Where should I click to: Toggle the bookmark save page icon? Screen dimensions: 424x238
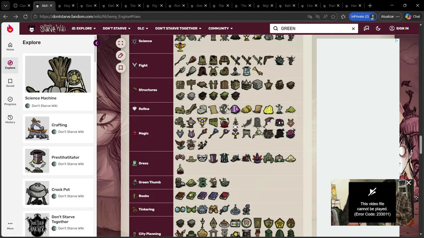pyautogui.click(x=121, y=68)
